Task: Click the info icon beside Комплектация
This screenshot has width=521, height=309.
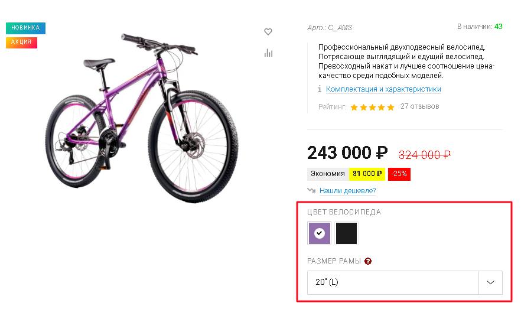Action: point(320,89)
